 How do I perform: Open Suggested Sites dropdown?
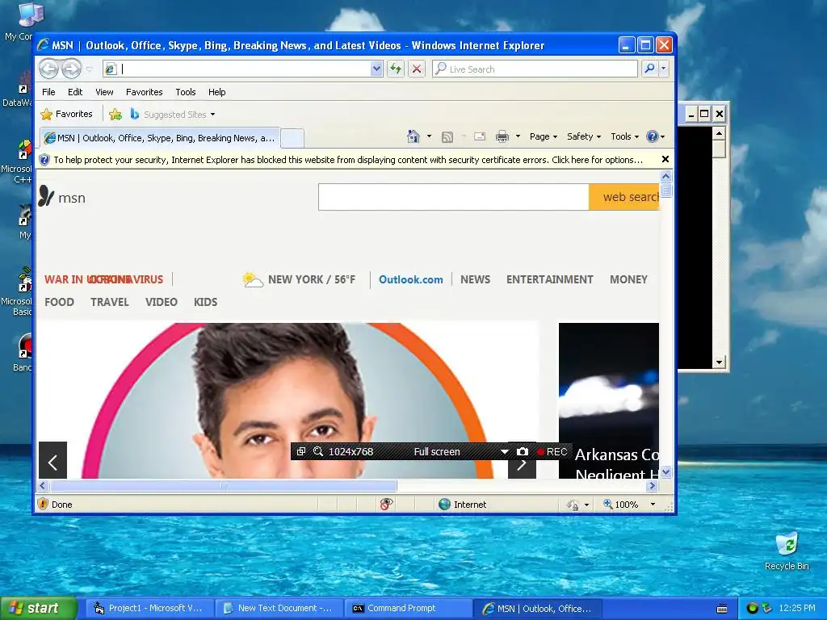(x=173, y=114)
